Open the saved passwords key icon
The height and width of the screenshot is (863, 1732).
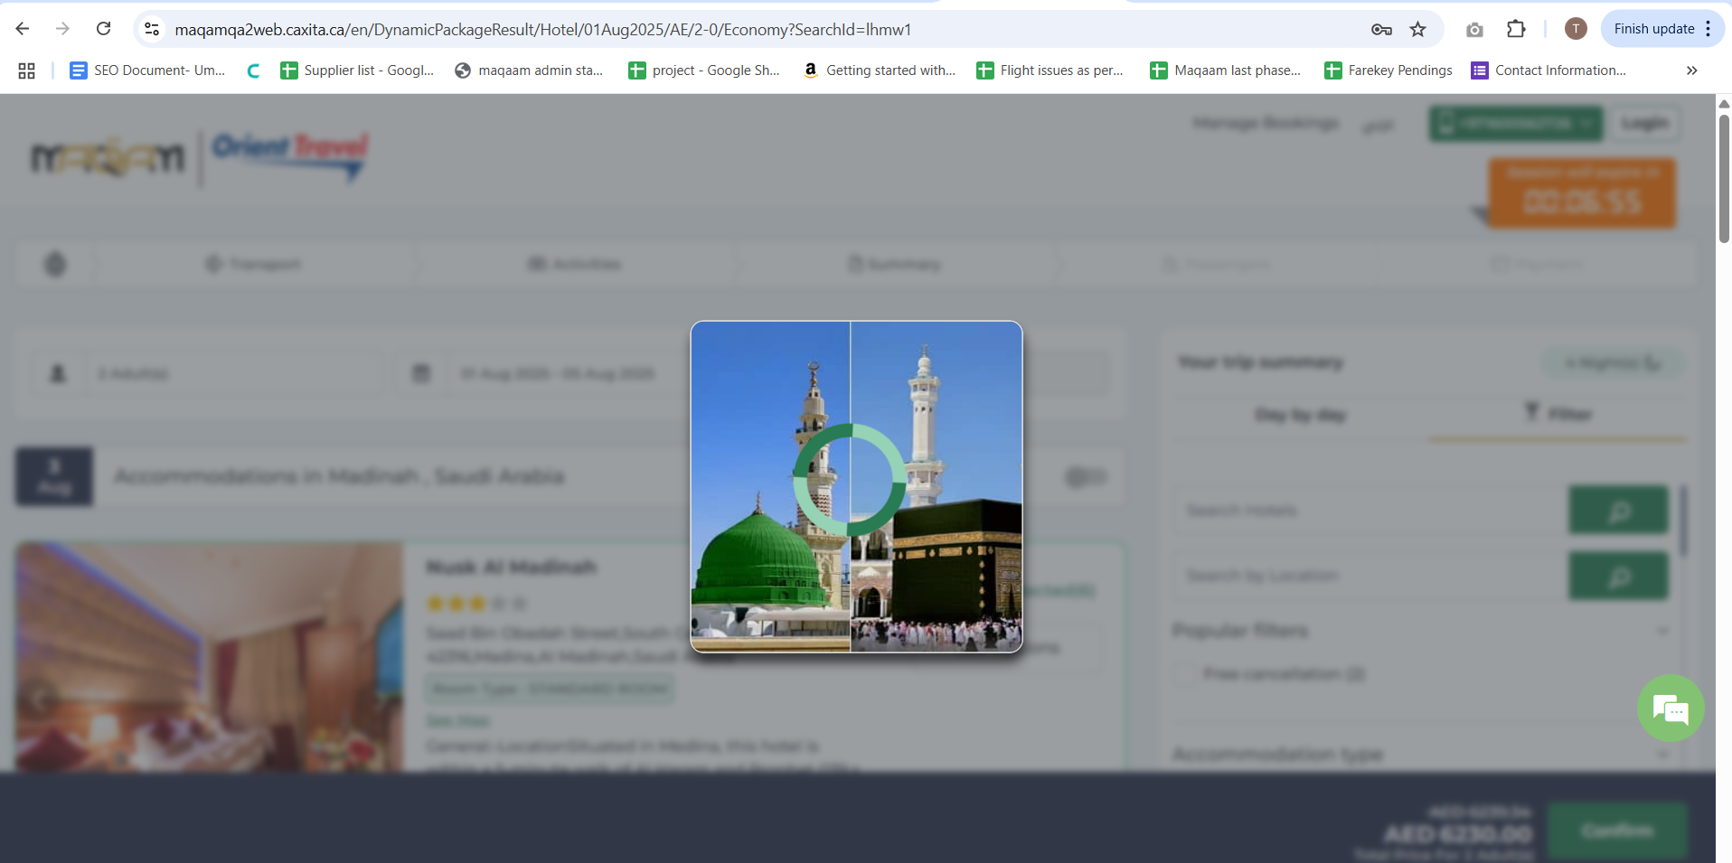[x=1380, y=30]
